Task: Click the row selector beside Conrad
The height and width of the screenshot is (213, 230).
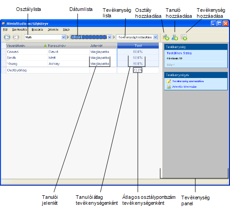Action: [x=4, y=52]
